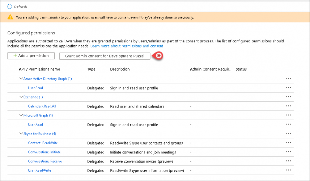Image resolution: width=310 pixels, height=181 pixels.
Task: Collapse Skype for Business permissions group
Action: pos(21,134)
